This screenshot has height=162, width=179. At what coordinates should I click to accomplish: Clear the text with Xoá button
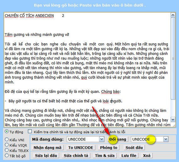coord(147,155)
